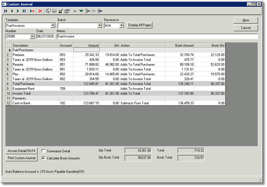Go to first journal record
267x187 pixels.
[x=6, y=11]
